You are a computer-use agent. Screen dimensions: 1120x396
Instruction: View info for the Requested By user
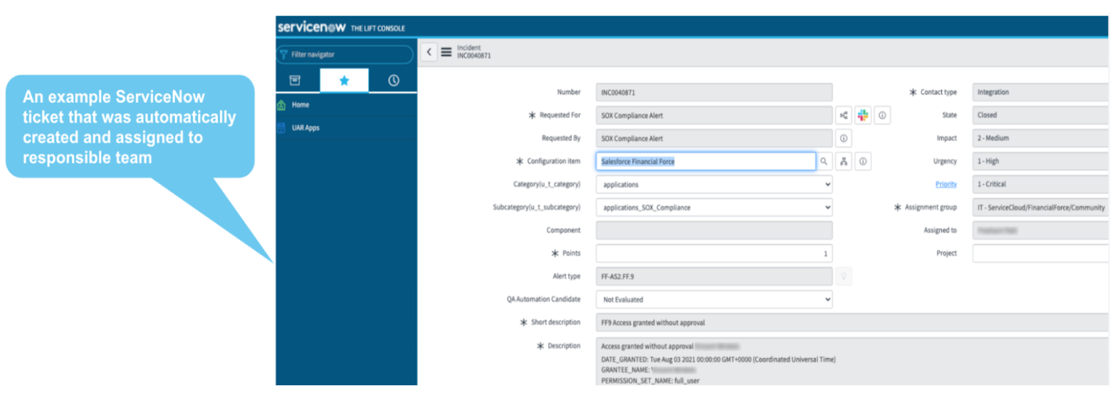click(843, 138)
